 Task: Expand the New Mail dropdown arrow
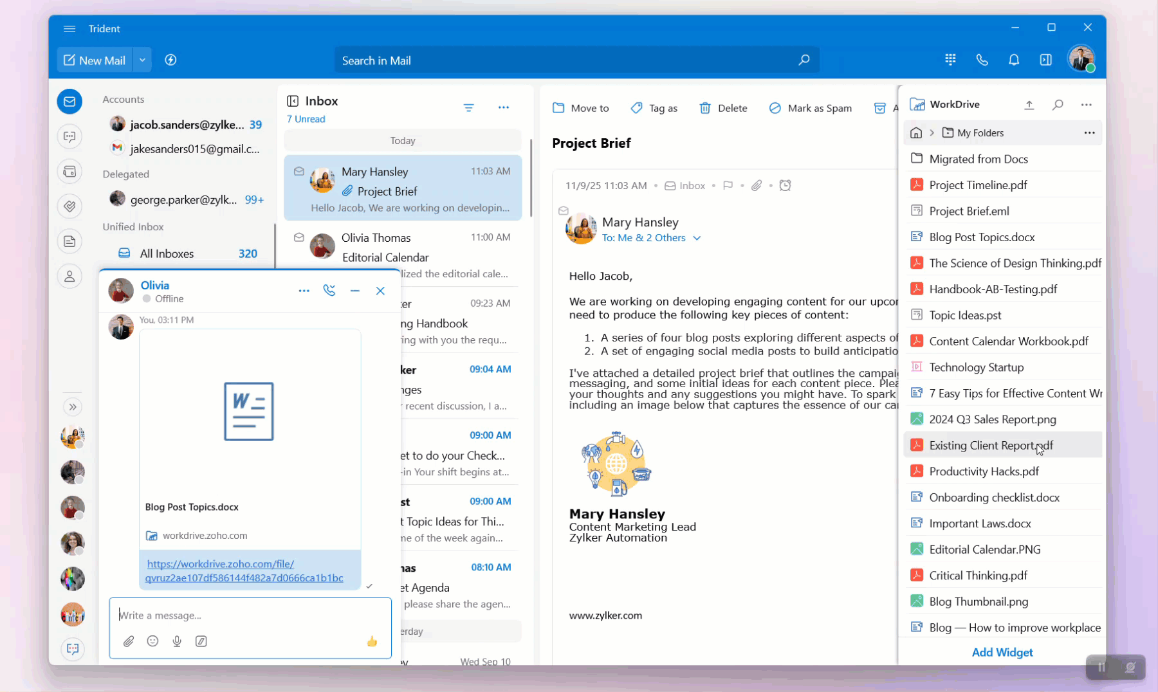[142, 60]
